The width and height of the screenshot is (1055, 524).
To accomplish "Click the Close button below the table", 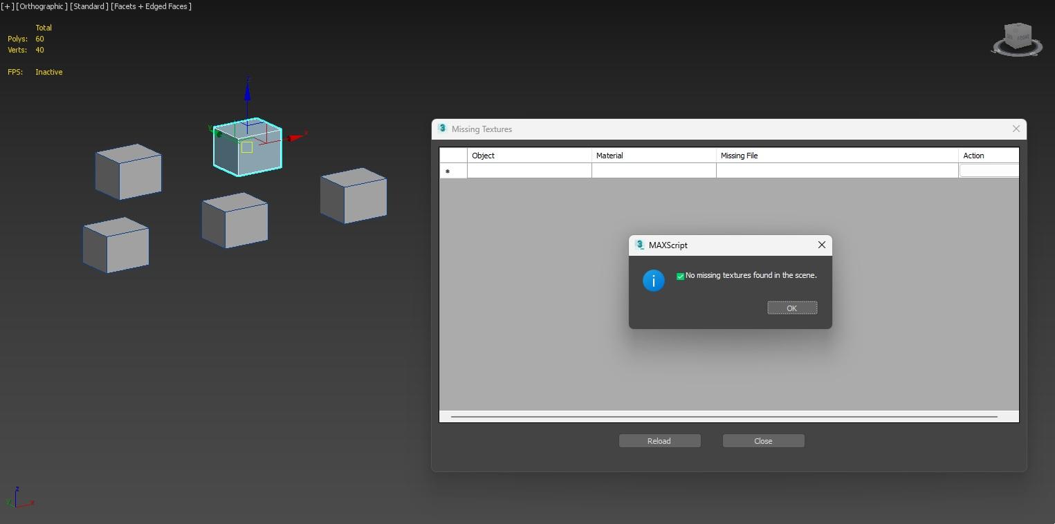I will point(763,441).
